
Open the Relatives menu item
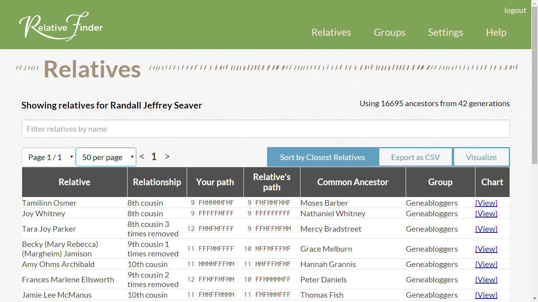click(x=331, y=33)
